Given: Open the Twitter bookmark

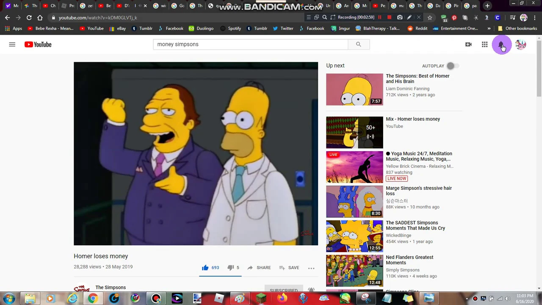Looking at the screenshot, I should (283, 28).
